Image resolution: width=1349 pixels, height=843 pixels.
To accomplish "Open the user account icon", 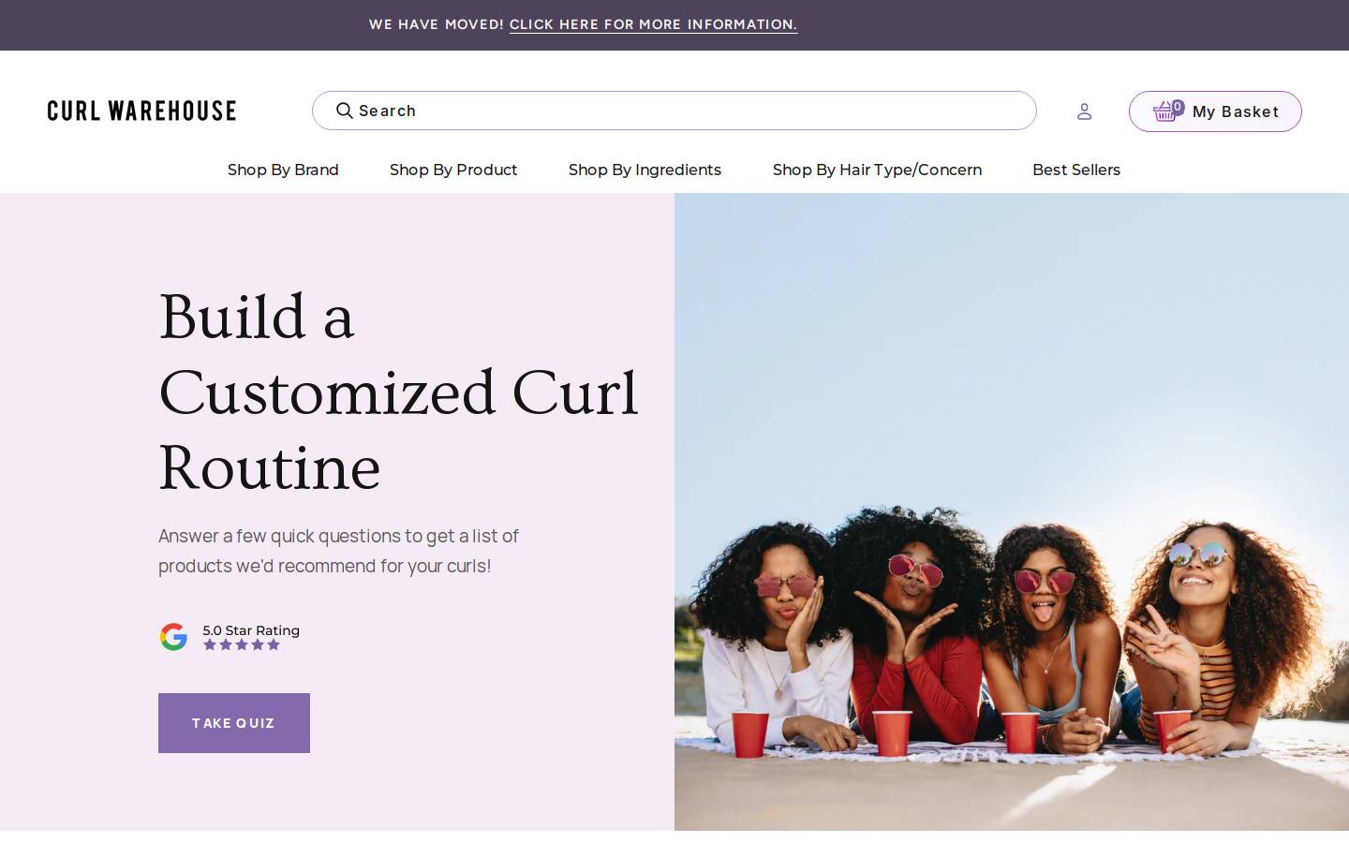I will click(x=1084, y=111).
